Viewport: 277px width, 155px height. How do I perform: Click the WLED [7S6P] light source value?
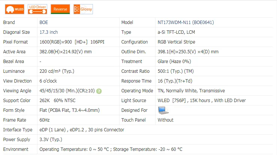(x=202, y=101)
